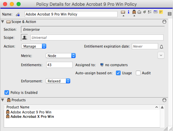Click the Scope & Action ruler toolbar icon
This screenshot has width=173, height=131.
(123, 12)
